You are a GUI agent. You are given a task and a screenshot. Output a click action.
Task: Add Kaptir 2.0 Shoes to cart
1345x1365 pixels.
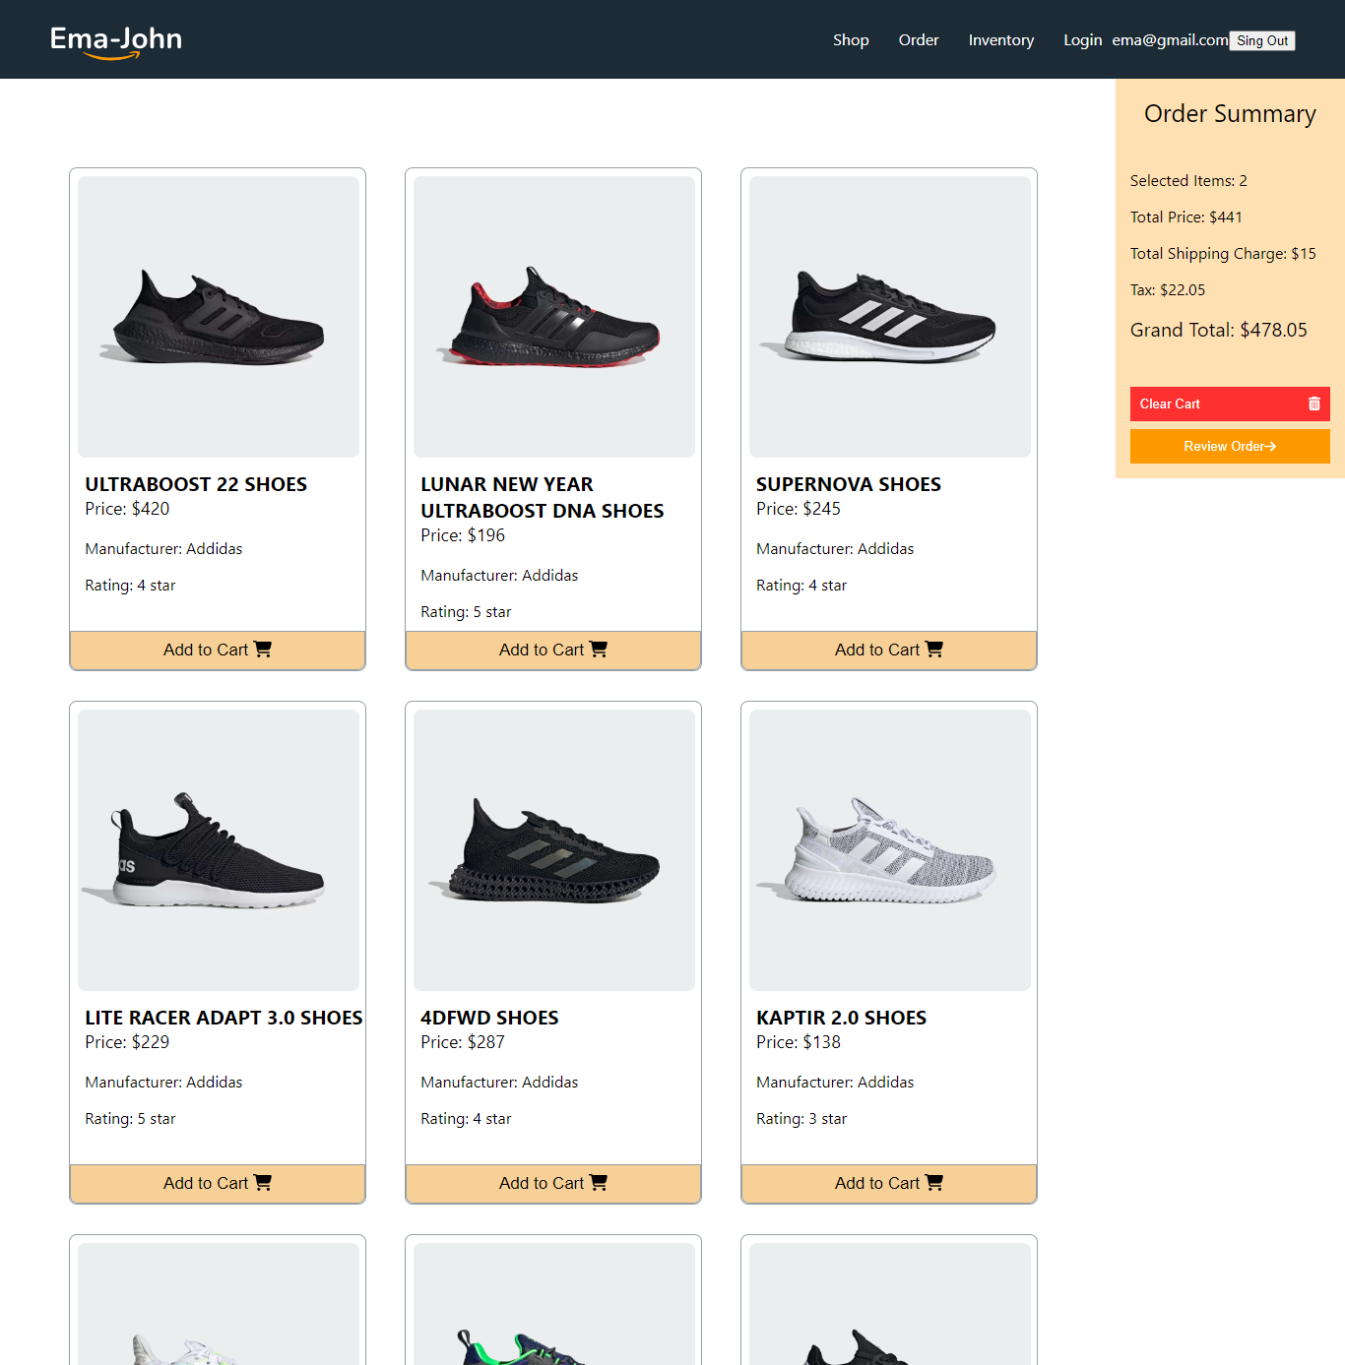889,1184
